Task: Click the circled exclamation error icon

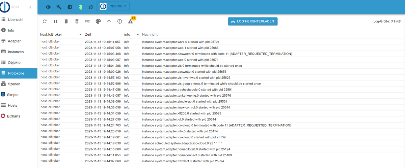Action: (119, 21)
